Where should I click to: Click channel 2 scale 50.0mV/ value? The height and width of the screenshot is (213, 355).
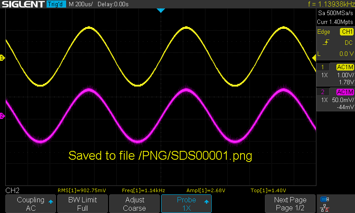click(x=343, y=100)
